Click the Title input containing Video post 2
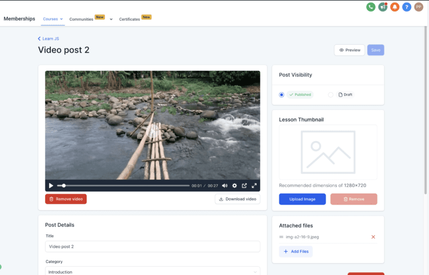The height and width of the screenshot is (275, 429). pyautogui.click(x=152, y=247)
